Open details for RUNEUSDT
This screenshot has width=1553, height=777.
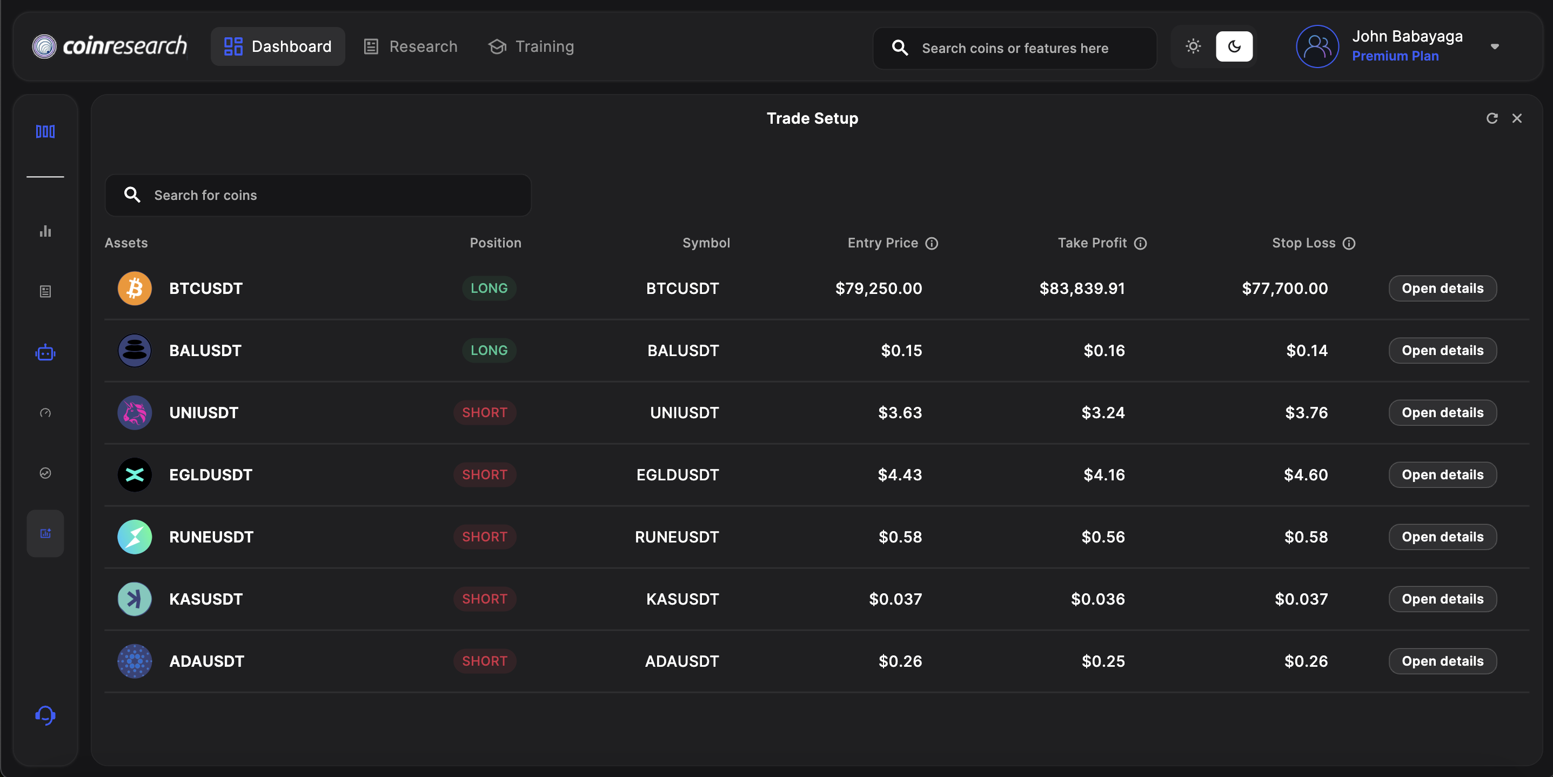click(x=1442, y=537)
